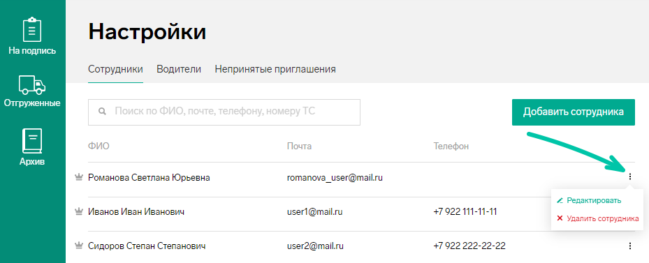
Task: Focus the search by ФИО input field
Action: tap(224, 112)
